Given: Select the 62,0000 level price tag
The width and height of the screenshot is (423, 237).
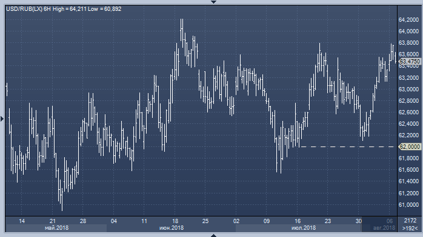Looking at the screenshot, I should pos(410,146).
